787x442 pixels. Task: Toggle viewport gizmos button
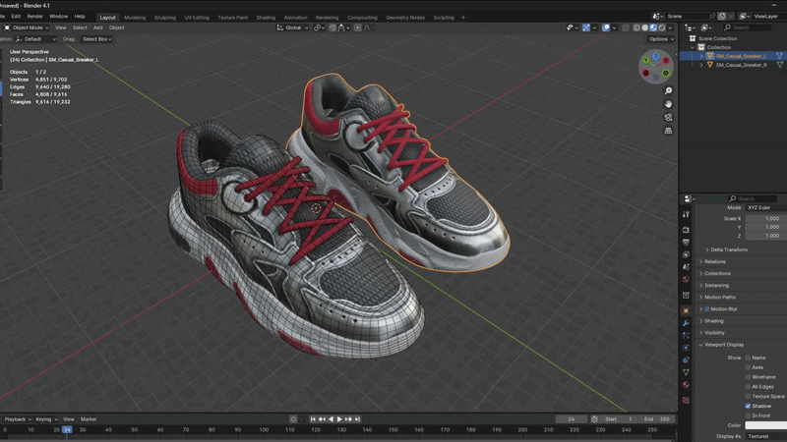586,28
